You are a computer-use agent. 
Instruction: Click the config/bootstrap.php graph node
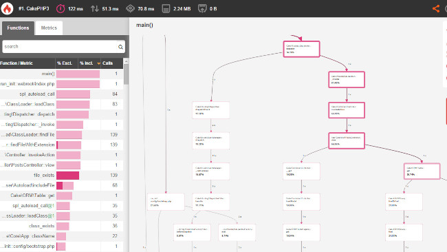pyautogui.click(x=166, y=202)
